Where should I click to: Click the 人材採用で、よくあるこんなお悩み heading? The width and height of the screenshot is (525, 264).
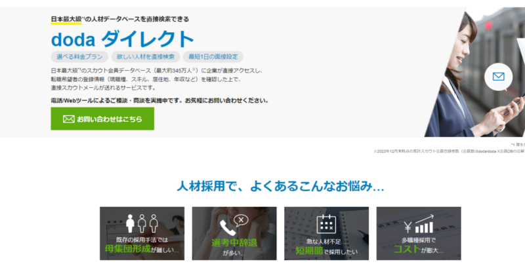click(x=280, y=186)
